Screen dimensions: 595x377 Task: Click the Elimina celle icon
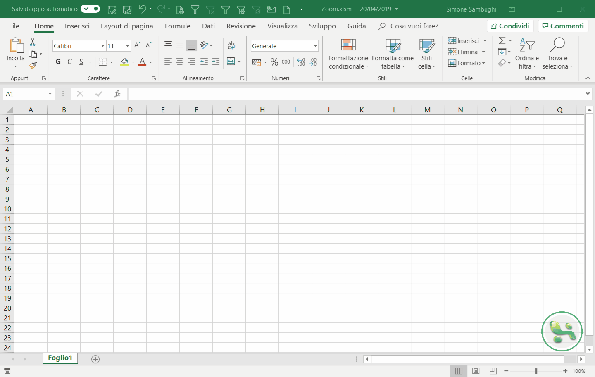point(452,52)
